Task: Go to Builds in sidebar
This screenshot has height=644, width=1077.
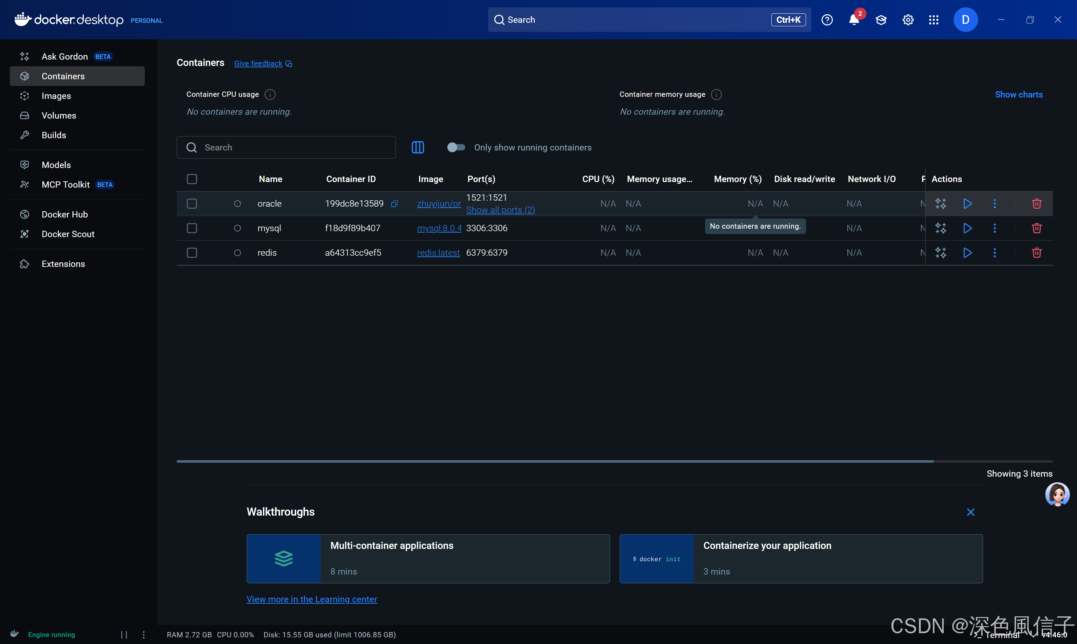Action: click(77, 135)
